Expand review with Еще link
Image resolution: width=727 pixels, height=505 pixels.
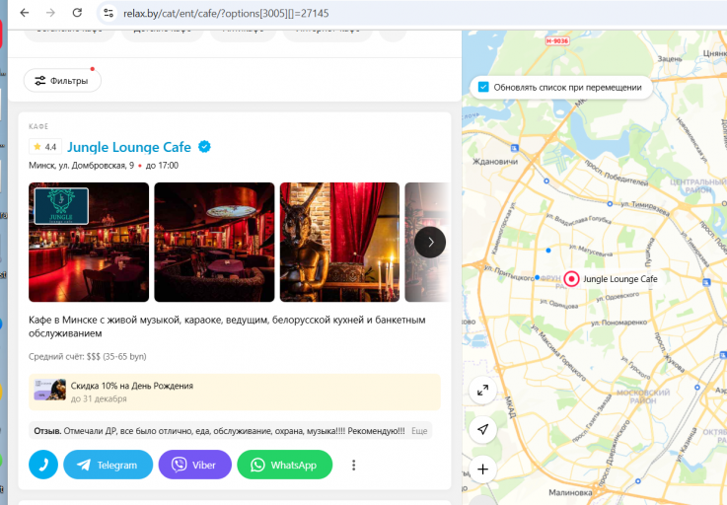(419, 431)
